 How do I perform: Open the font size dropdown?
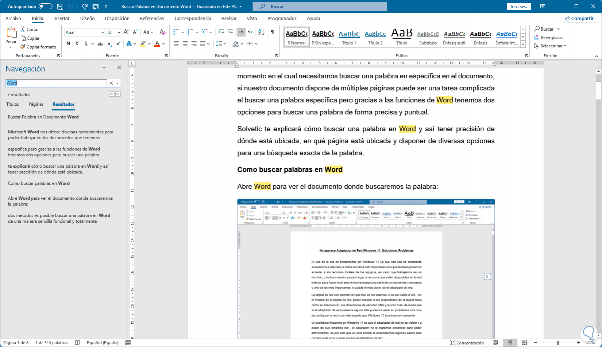119,32
